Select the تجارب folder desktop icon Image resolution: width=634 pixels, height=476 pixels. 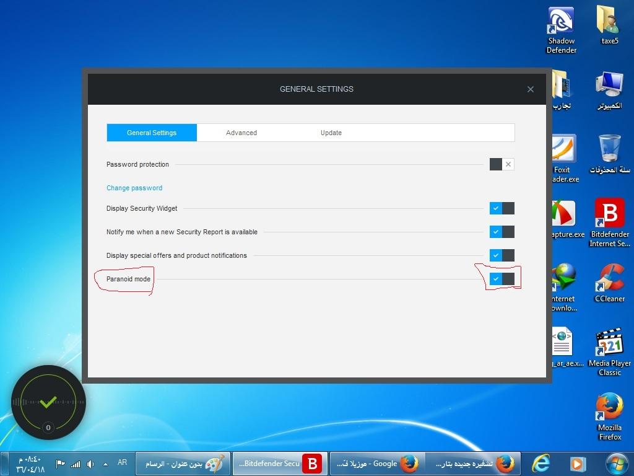[562, 90]
